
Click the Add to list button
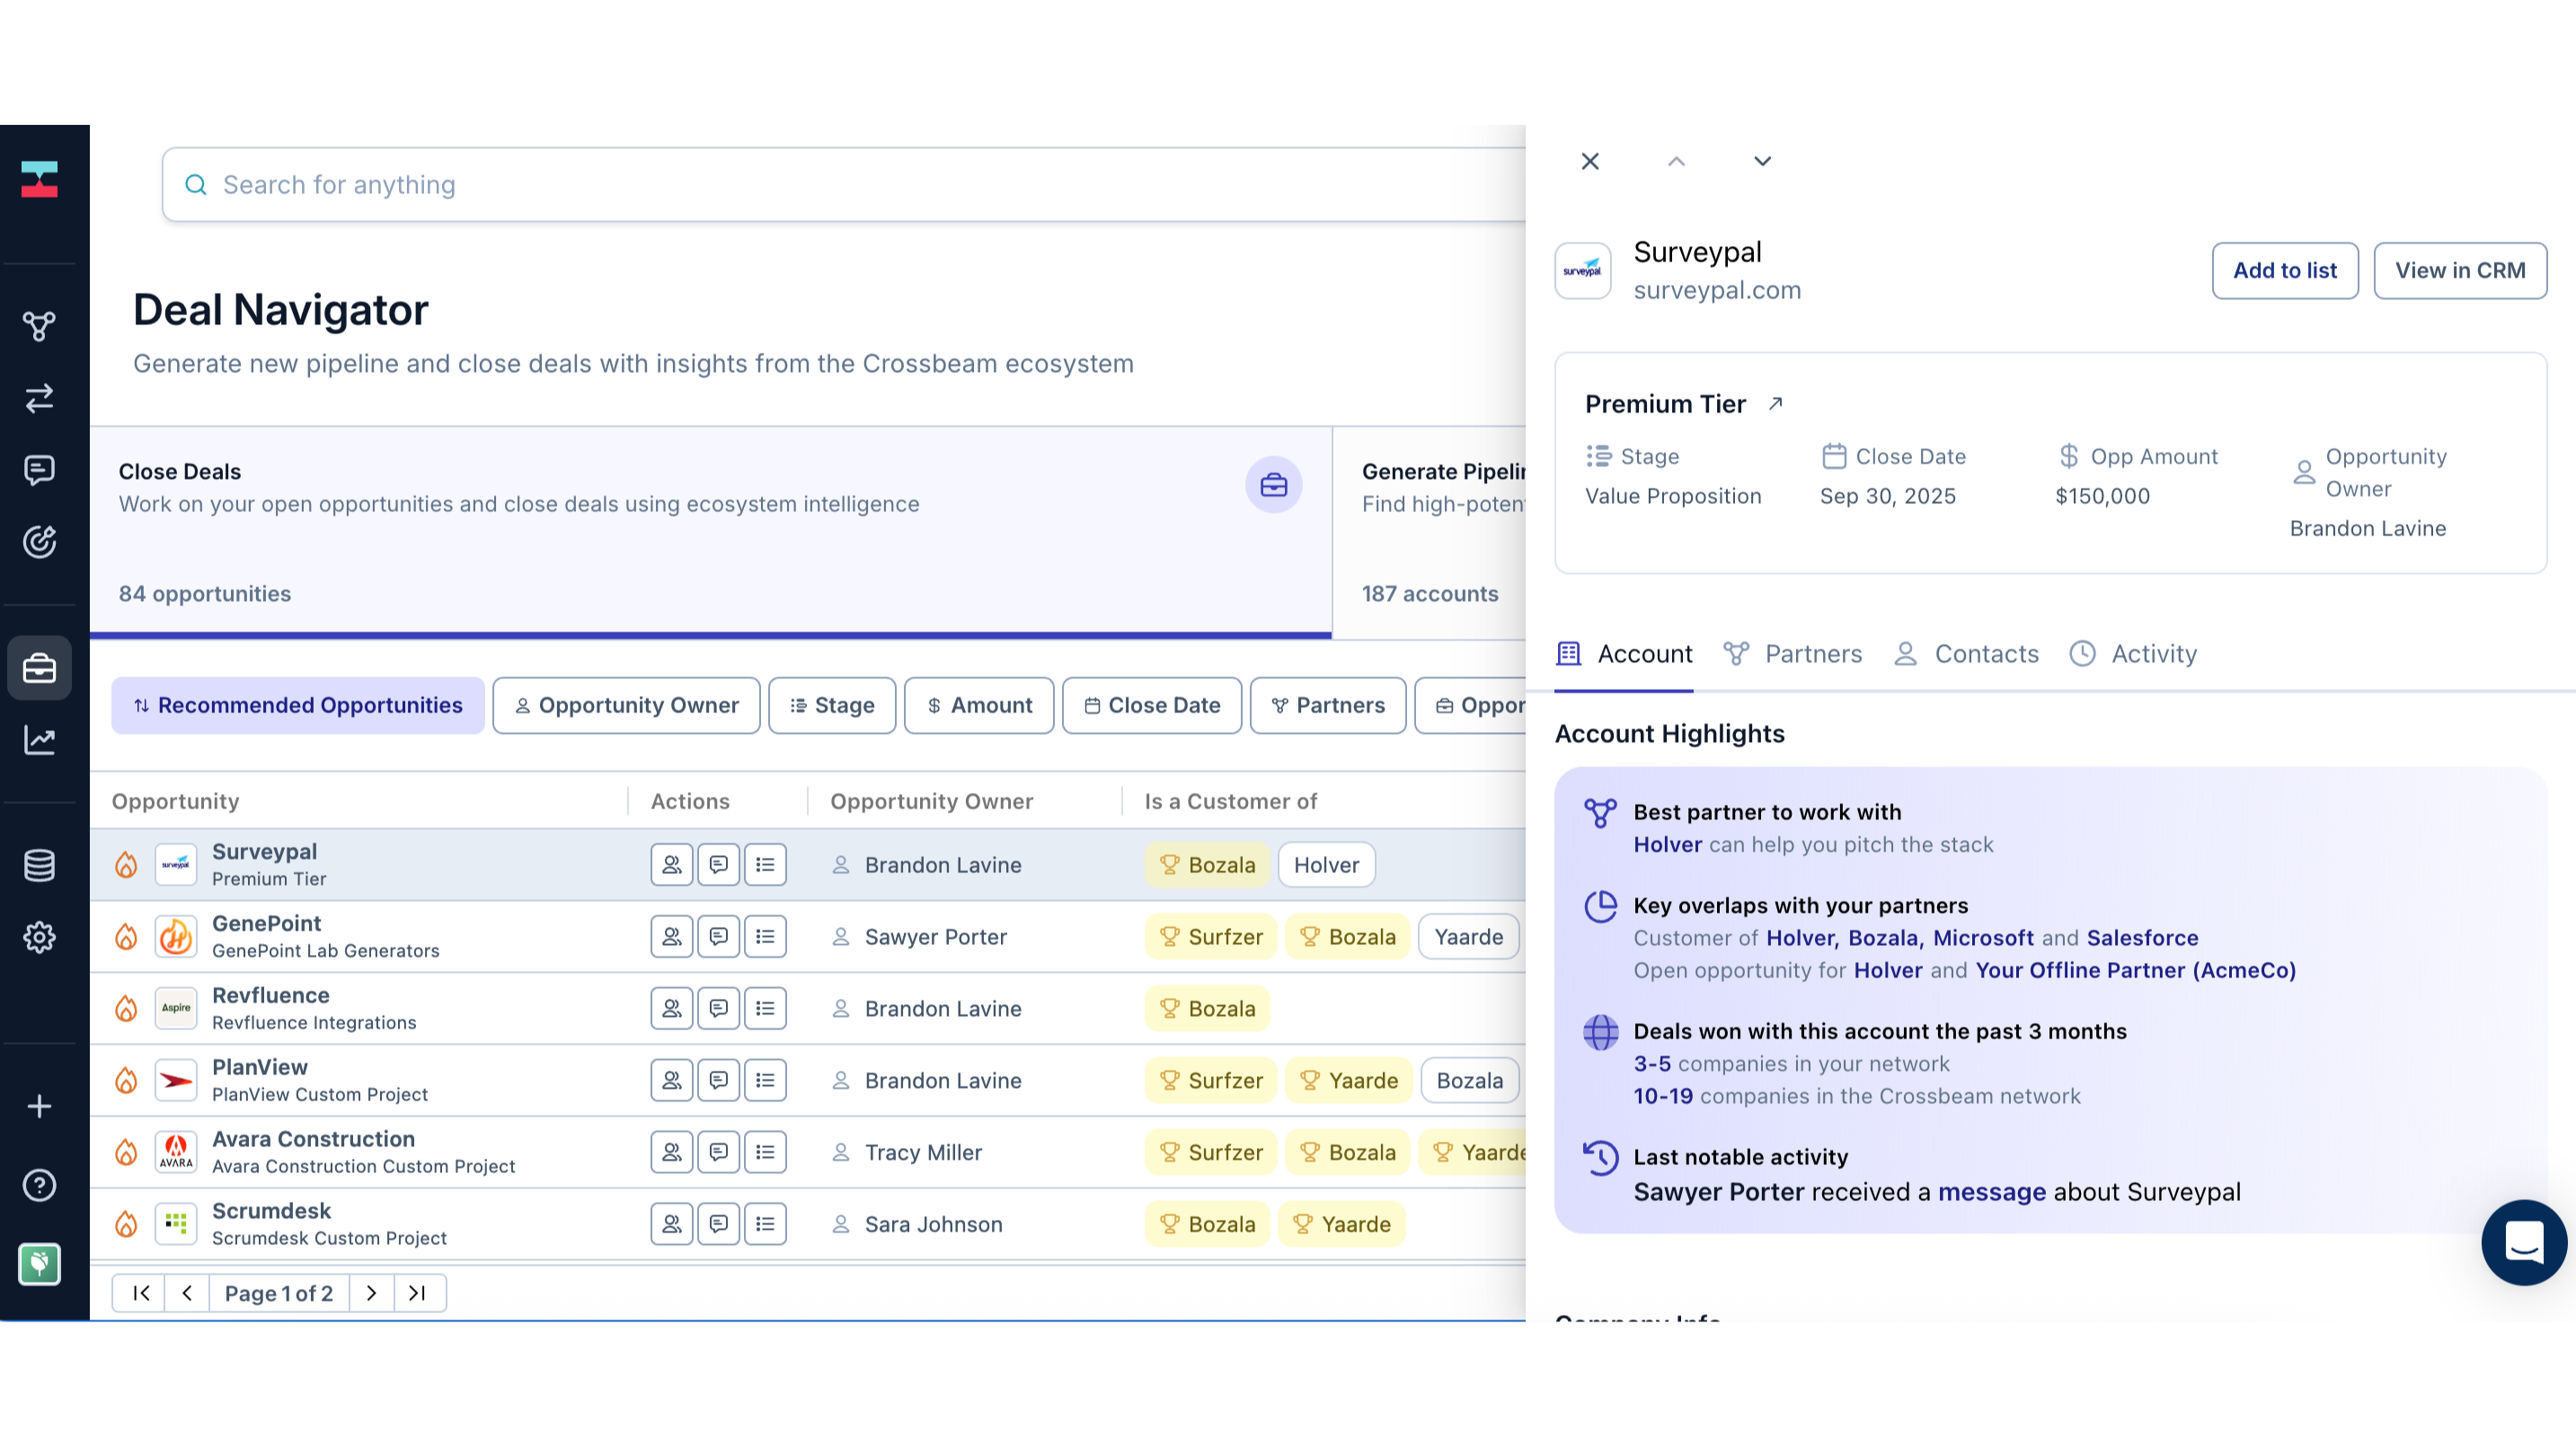2284,270
